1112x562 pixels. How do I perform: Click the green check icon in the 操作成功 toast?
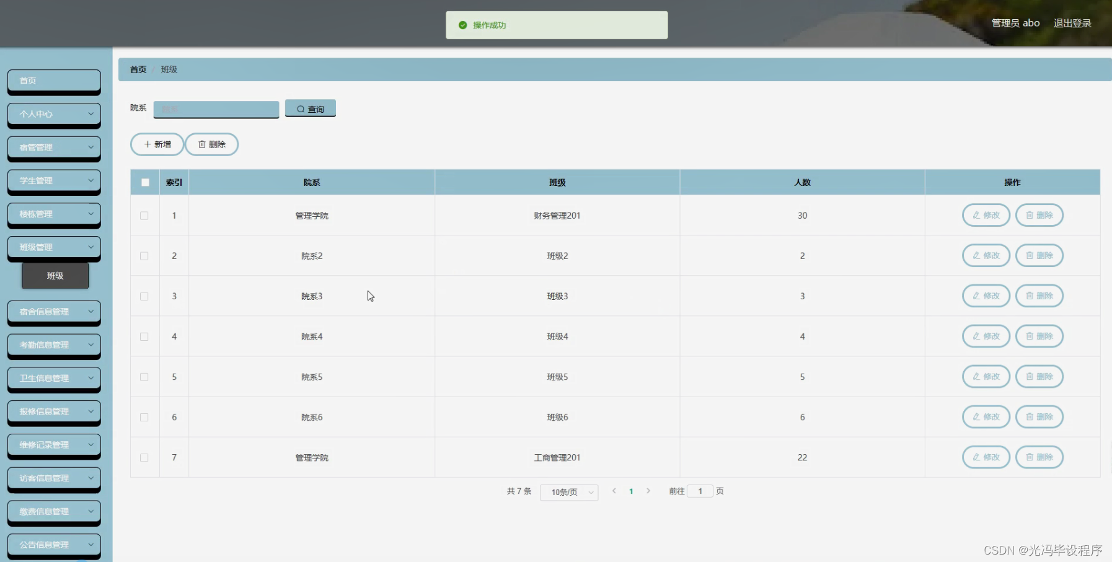coord(462,25)
